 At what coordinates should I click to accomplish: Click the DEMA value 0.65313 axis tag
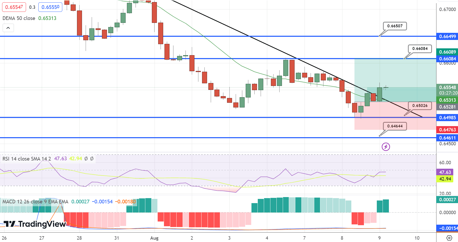click(x=447, y=100)
